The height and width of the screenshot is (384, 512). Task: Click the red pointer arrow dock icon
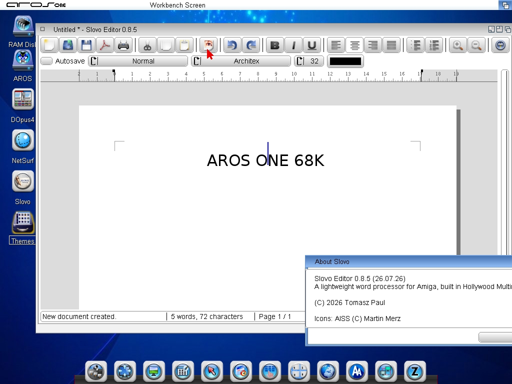pos(212,371)
